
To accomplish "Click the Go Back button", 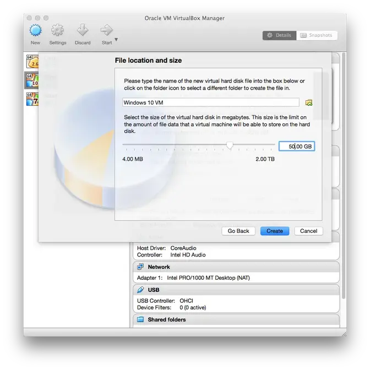I will 238,231.
